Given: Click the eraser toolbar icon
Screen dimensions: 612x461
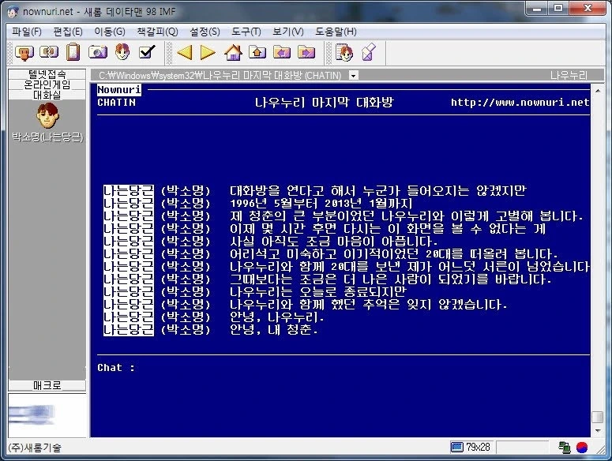Looking at the screenshot, I should tap(369, 52).
